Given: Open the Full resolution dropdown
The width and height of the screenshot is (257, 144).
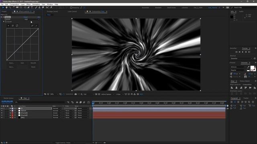Looking at the screenshot, I should point(89,94).
